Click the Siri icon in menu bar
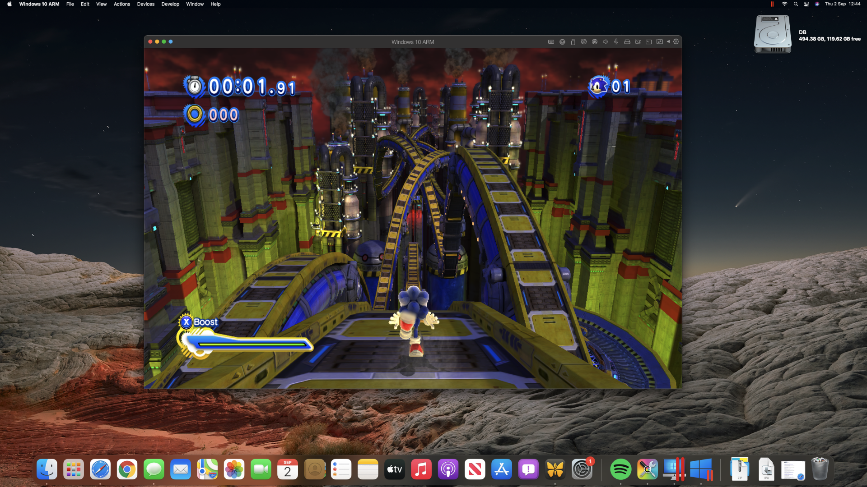This screenshot has width=867, height=487. pyautogui.click(x=817, y=4)
